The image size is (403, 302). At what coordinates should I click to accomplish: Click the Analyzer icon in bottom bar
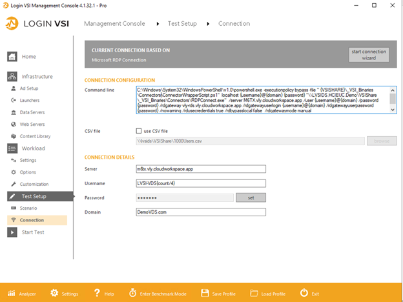(x=9, y=293)
